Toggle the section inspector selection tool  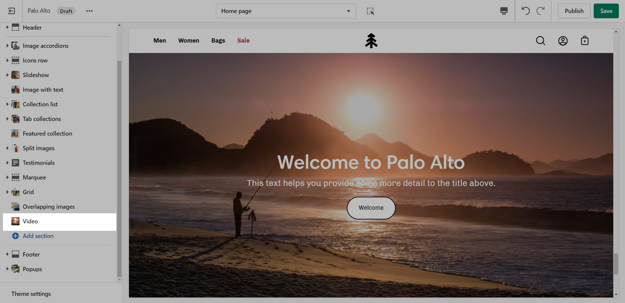[370, 11]
